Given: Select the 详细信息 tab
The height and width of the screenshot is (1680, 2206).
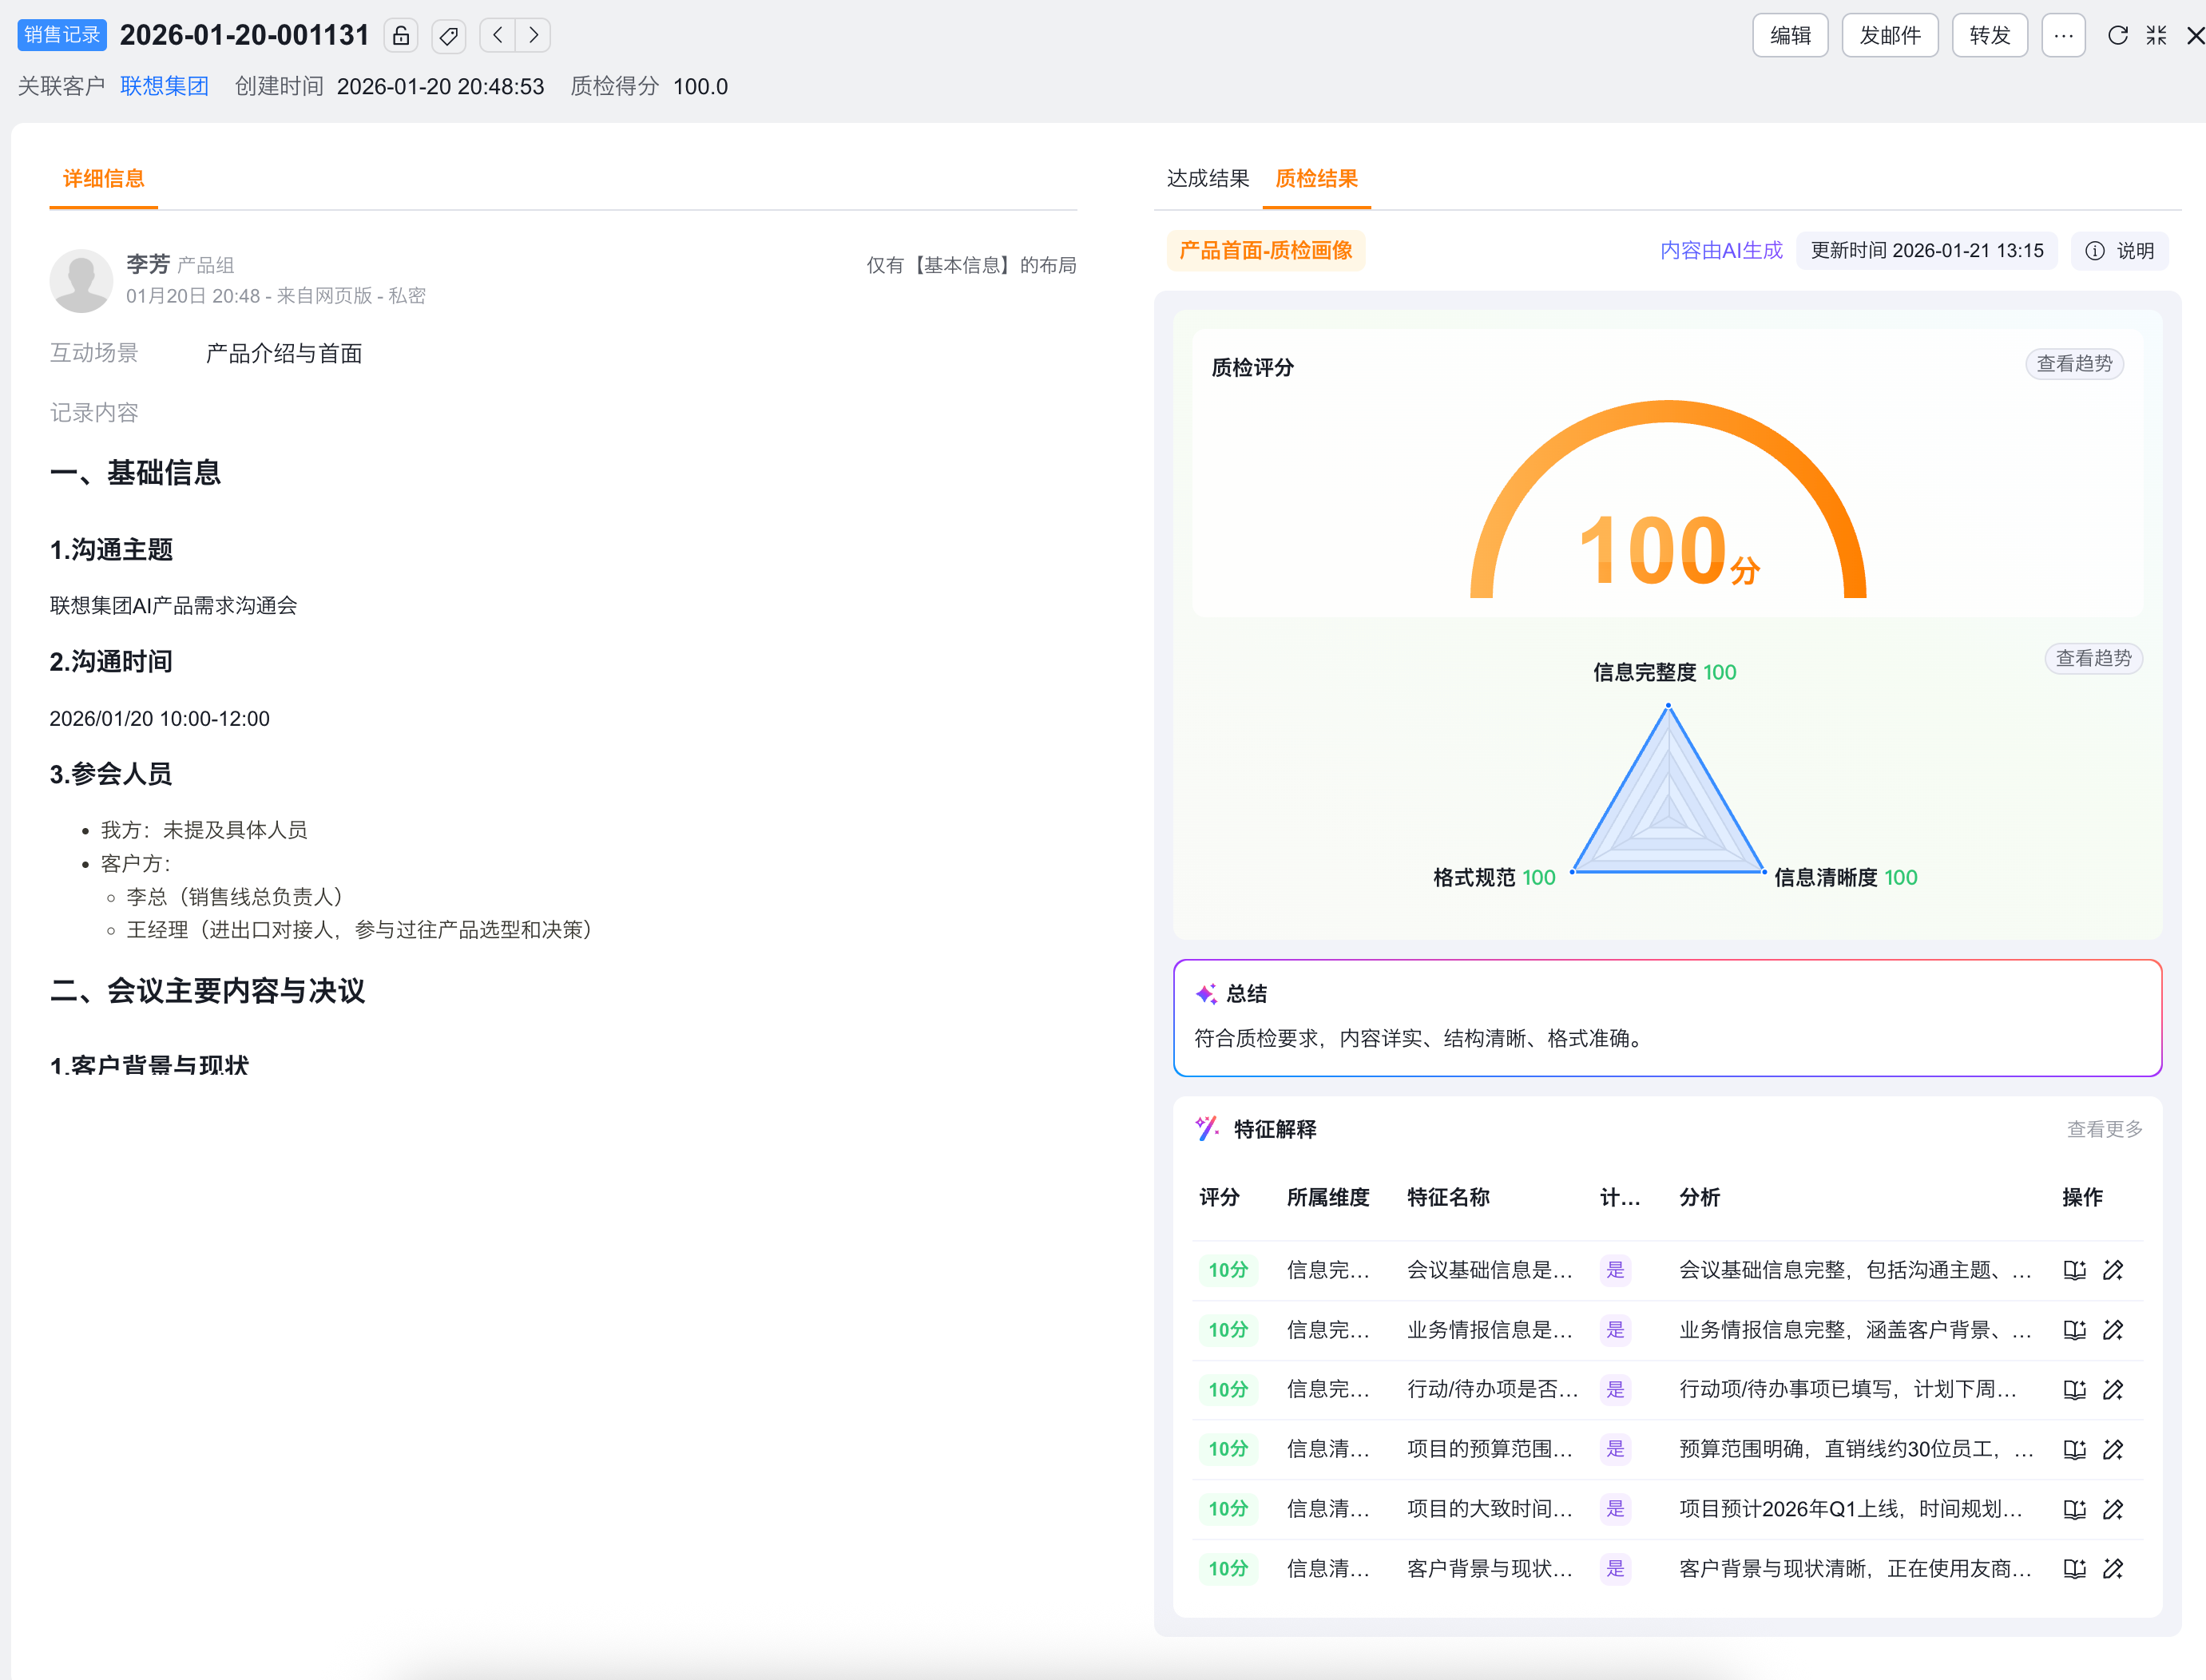Looking at the screenshot, I should [103, 179].
